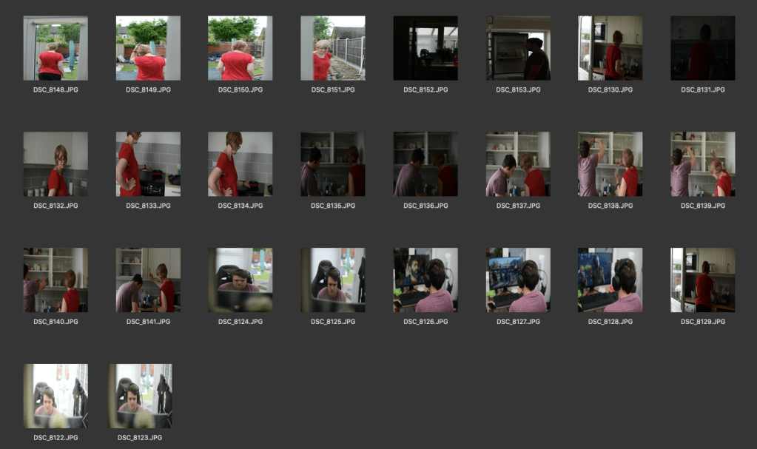Pick the dark DSC_8152.JPG thumbnail
Image resolution: width=757 pixels, height=449 pixels.
425,48
